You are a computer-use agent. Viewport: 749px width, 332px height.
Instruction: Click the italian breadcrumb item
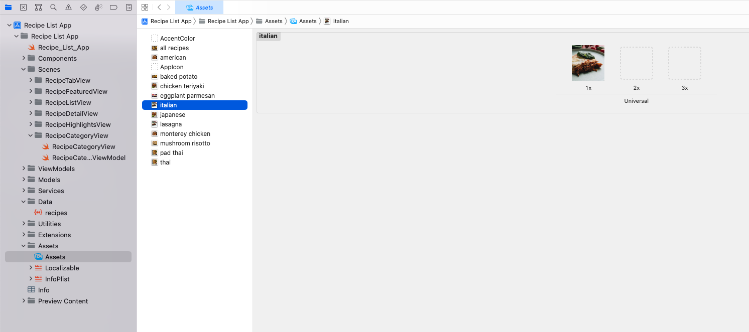point(336,21)
